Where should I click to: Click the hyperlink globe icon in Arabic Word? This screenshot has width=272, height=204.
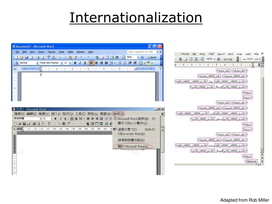click(181, 59)
